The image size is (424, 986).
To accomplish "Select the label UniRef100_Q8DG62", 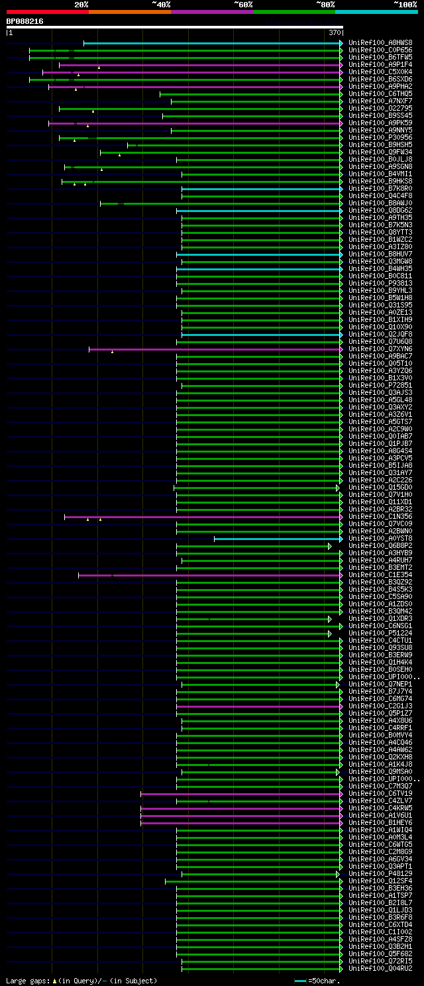I will point(380,211).
